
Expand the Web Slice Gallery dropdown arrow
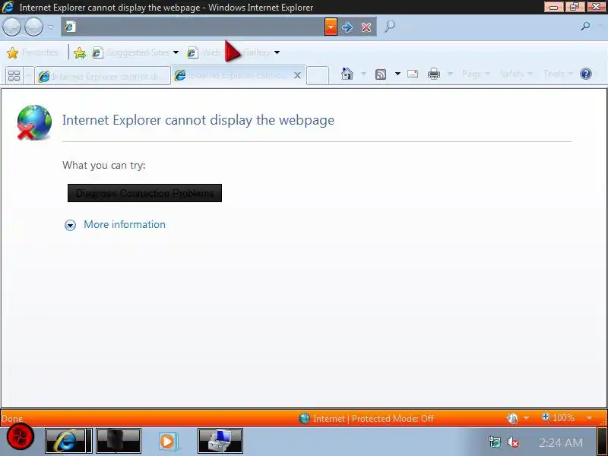click(277, 52)
